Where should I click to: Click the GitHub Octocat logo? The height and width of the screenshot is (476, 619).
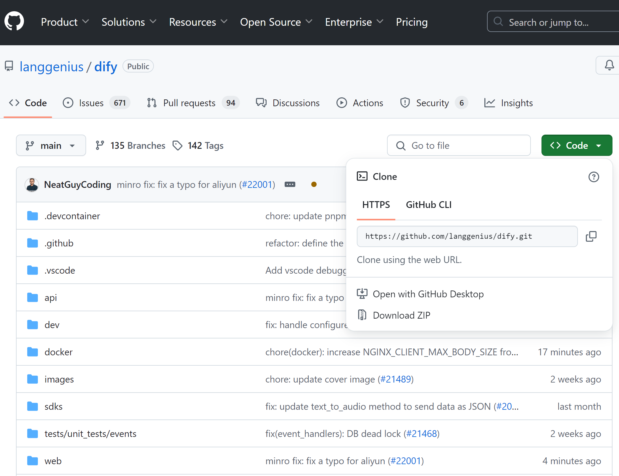point(14,21)
